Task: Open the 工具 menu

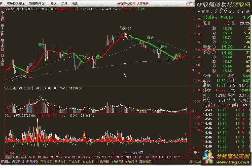Action: coord(64,3)
